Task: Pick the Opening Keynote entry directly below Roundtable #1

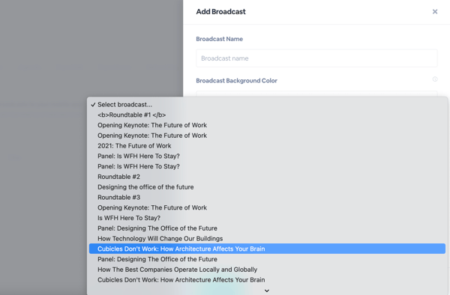Action: [267, 125]
